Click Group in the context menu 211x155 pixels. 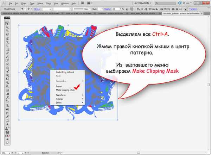[x=59, y=86]
